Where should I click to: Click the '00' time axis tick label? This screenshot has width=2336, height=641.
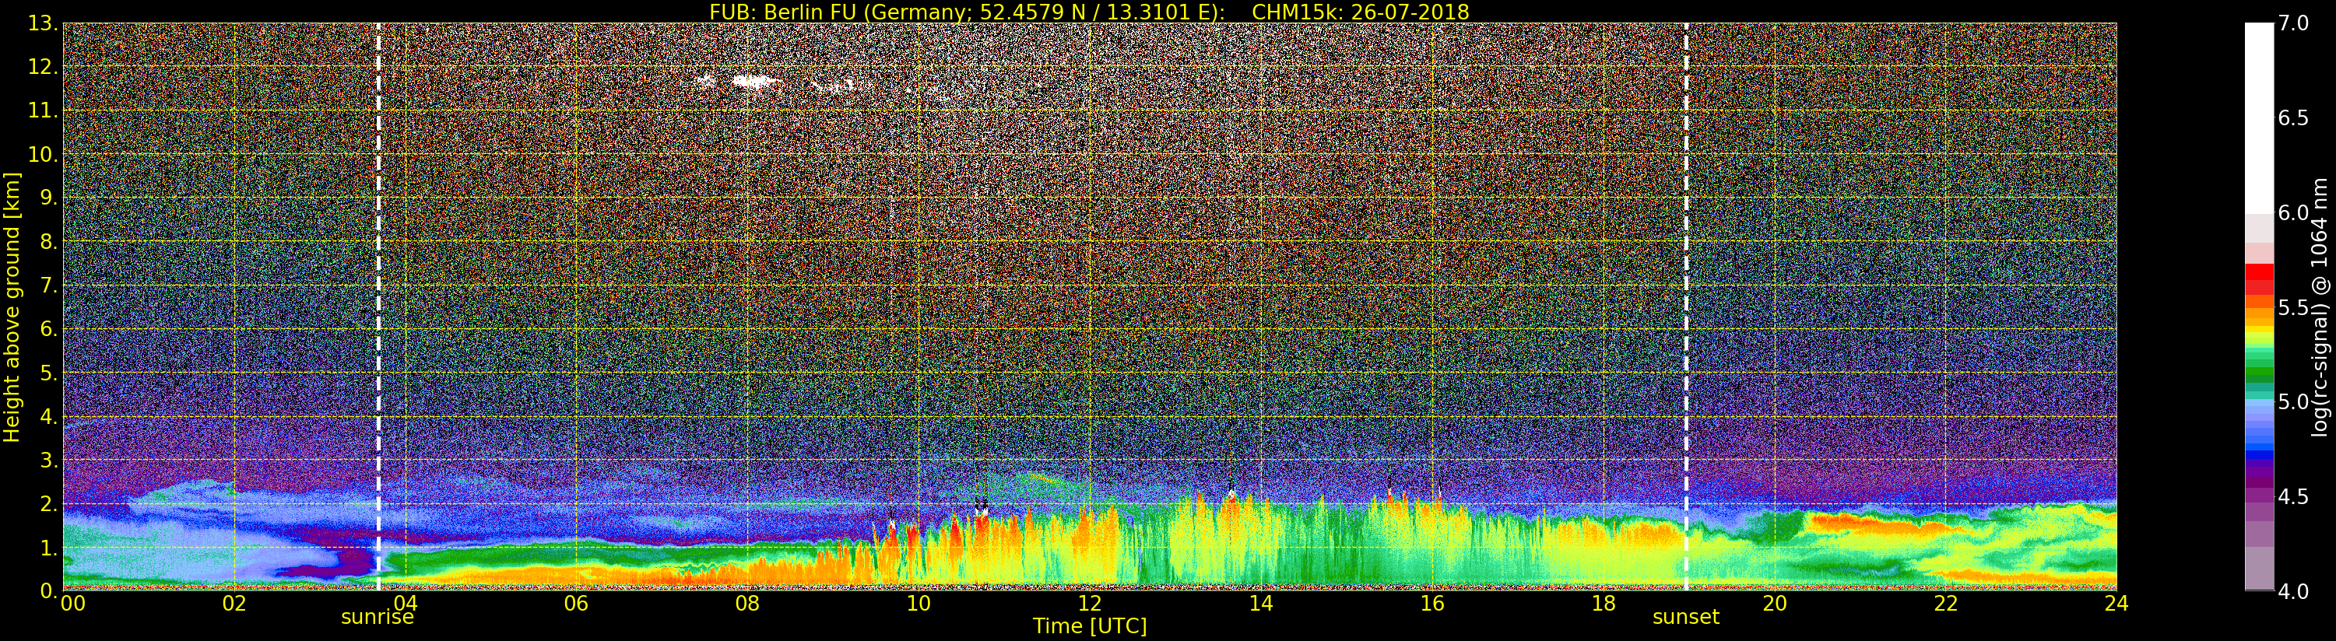click(x=72, y=603)
